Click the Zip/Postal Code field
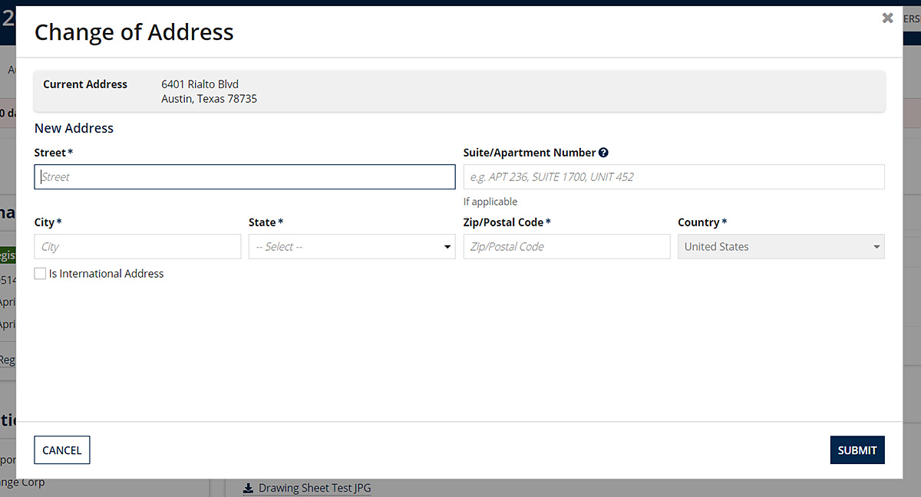The width and height of the screenshot is (921, 497). (566, 247)
